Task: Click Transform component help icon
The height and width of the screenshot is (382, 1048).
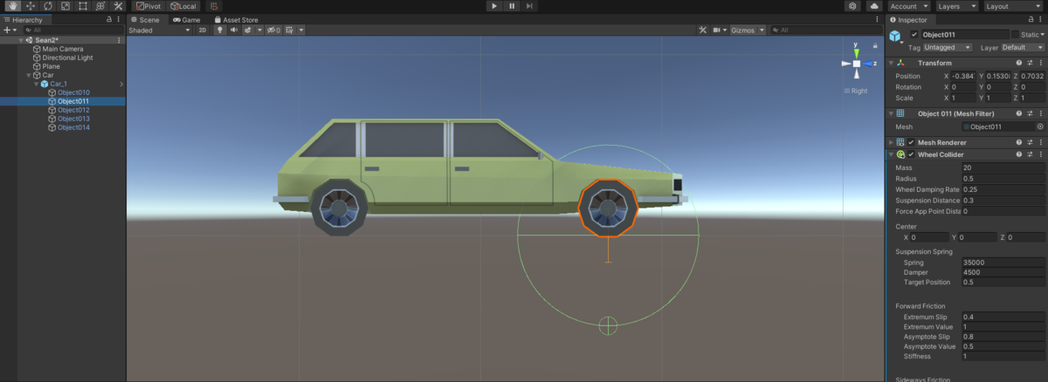Action: click(x=1018, y=63)
